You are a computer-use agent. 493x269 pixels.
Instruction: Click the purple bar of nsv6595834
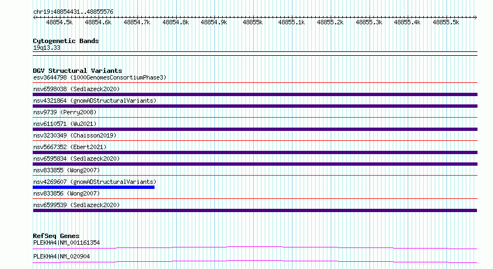pyautogui.click(x=255, y=164)
